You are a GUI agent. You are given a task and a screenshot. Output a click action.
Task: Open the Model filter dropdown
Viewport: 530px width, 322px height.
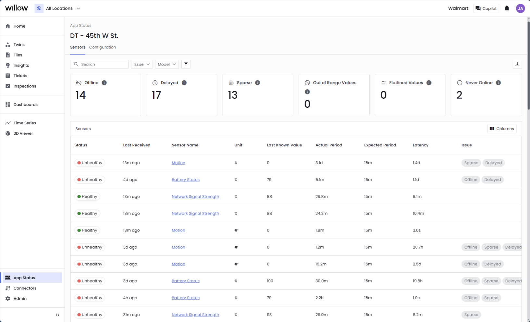tap(166, 64)
